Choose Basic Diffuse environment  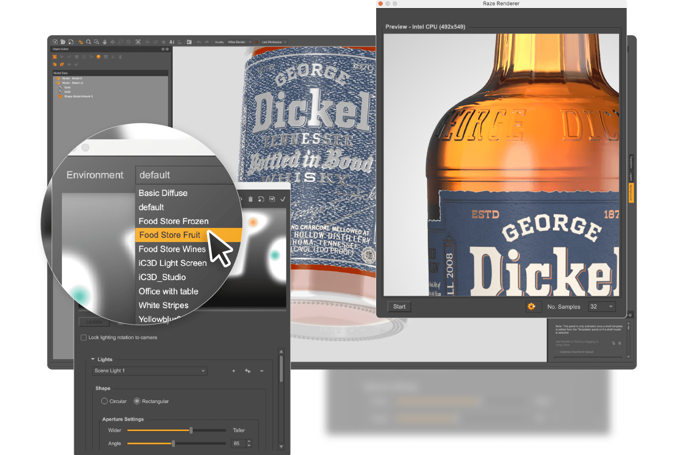tap(163, 193)
